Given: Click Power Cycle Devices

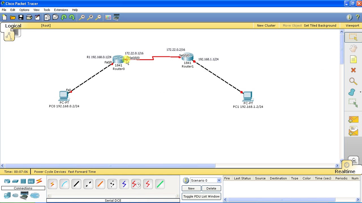Looking at the screenshot, I should [50, 172].
